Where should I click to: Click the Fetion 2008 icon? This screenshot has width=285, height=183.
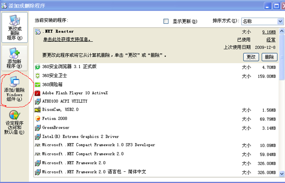pos(37,119)
